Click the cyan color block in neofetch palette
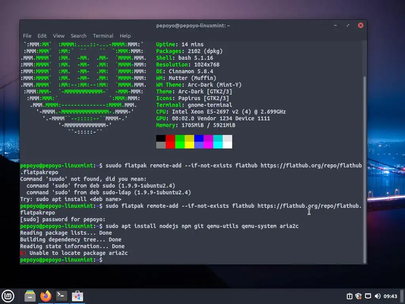 pos(218,142)
